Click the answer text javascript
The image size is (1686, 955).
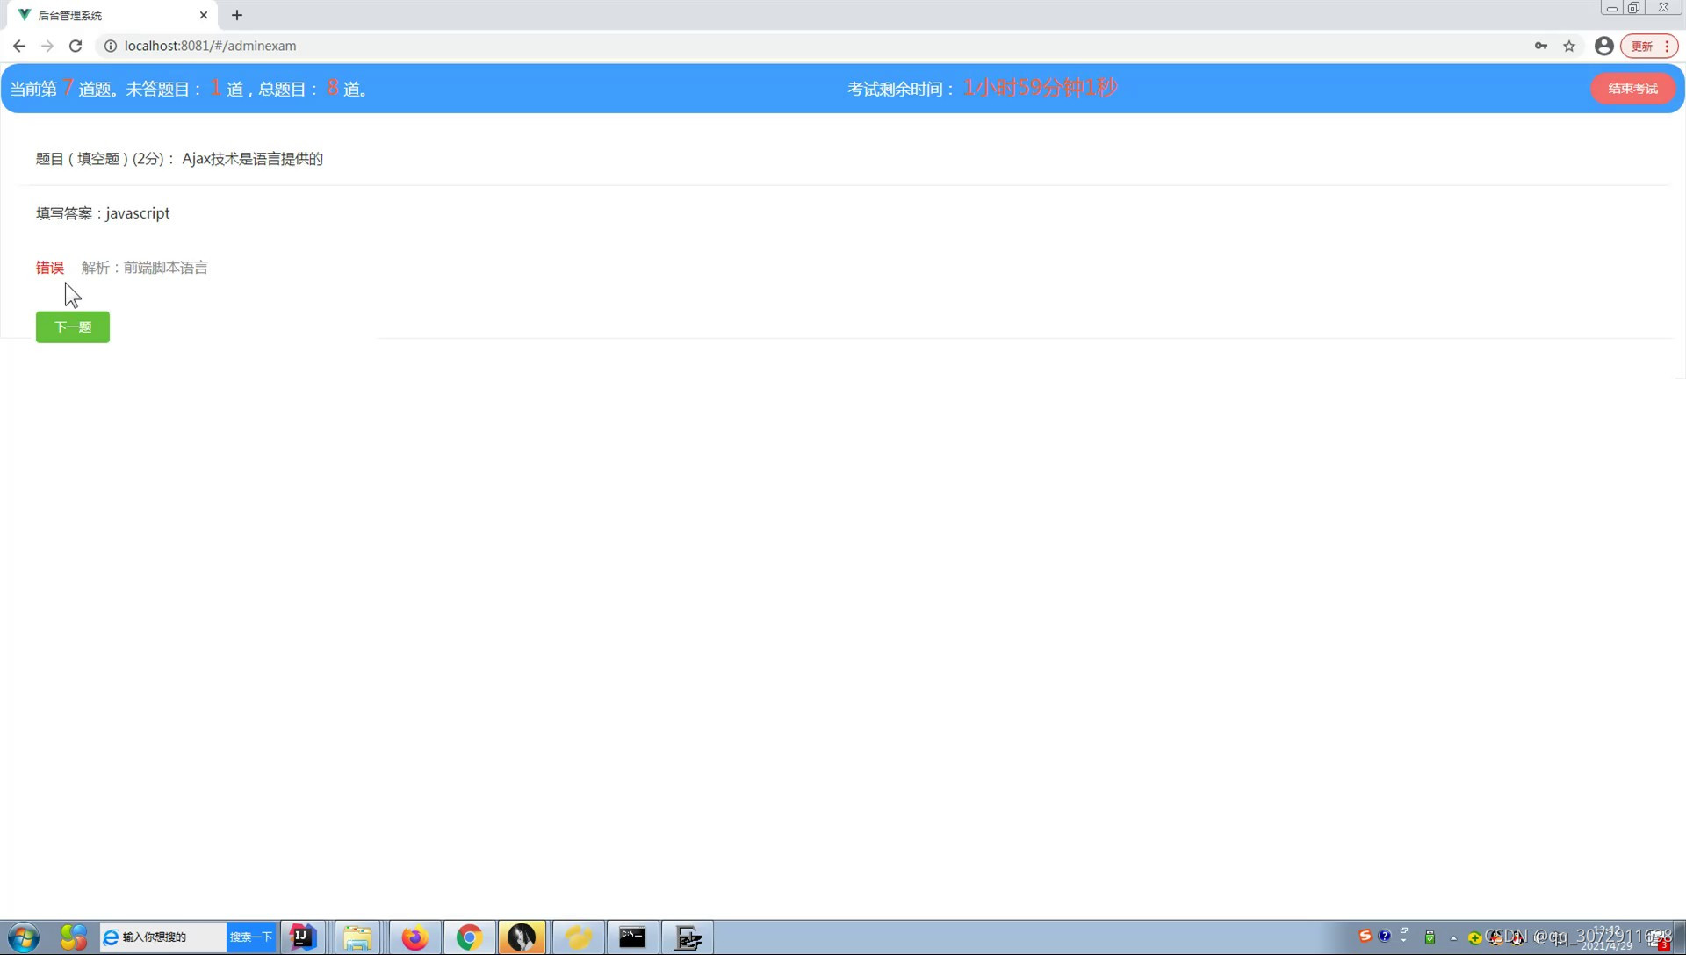[x=138, y=213]
